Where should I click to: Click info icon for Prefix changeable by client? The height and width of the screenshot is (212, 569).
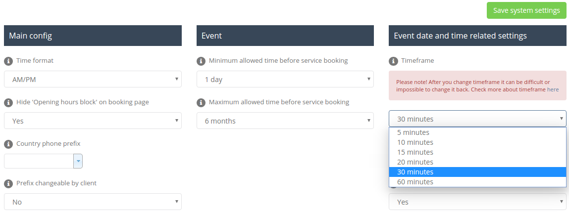click(8, 184)
